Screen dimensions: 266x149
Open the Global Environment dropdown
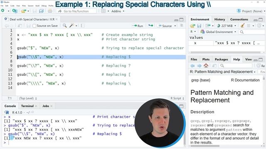pyautogui.click(x=218, y=32)
